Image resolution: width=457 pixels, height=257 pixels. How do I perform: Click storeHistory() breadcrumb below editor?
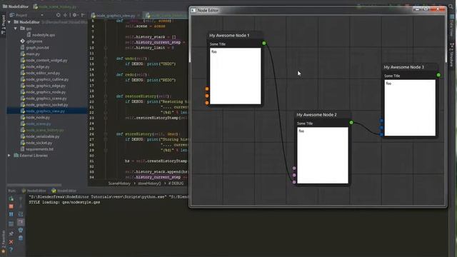(149, 183)
